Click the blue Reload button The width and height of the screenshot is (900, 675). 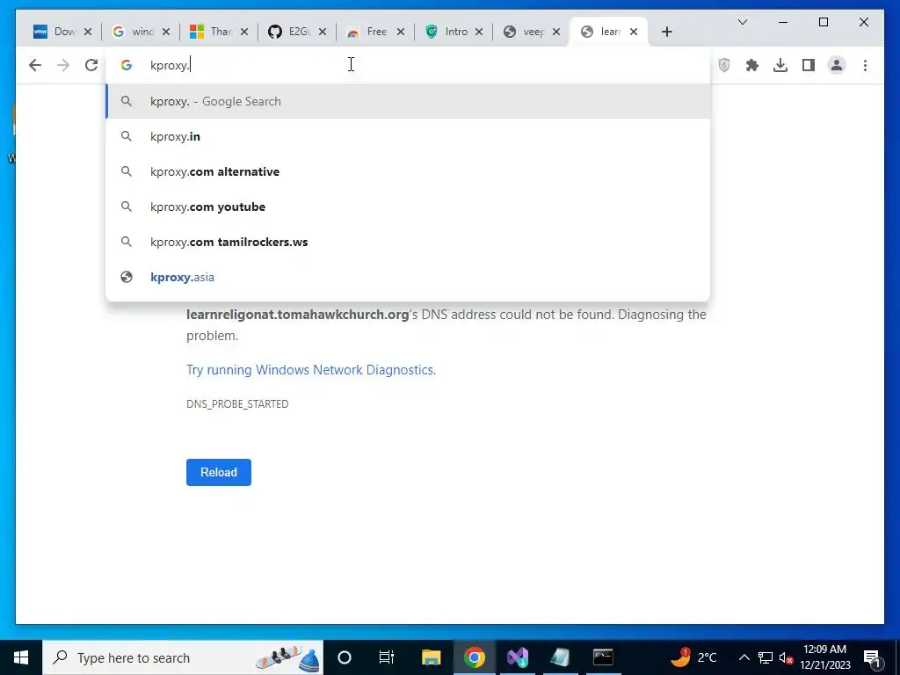tap(219, 472)
